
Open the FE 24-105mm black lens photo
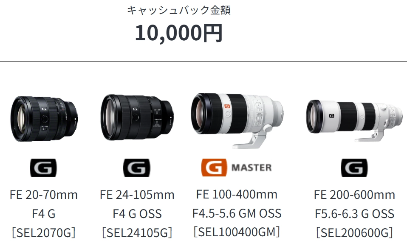pyautogui.click(x=137, y=117)
